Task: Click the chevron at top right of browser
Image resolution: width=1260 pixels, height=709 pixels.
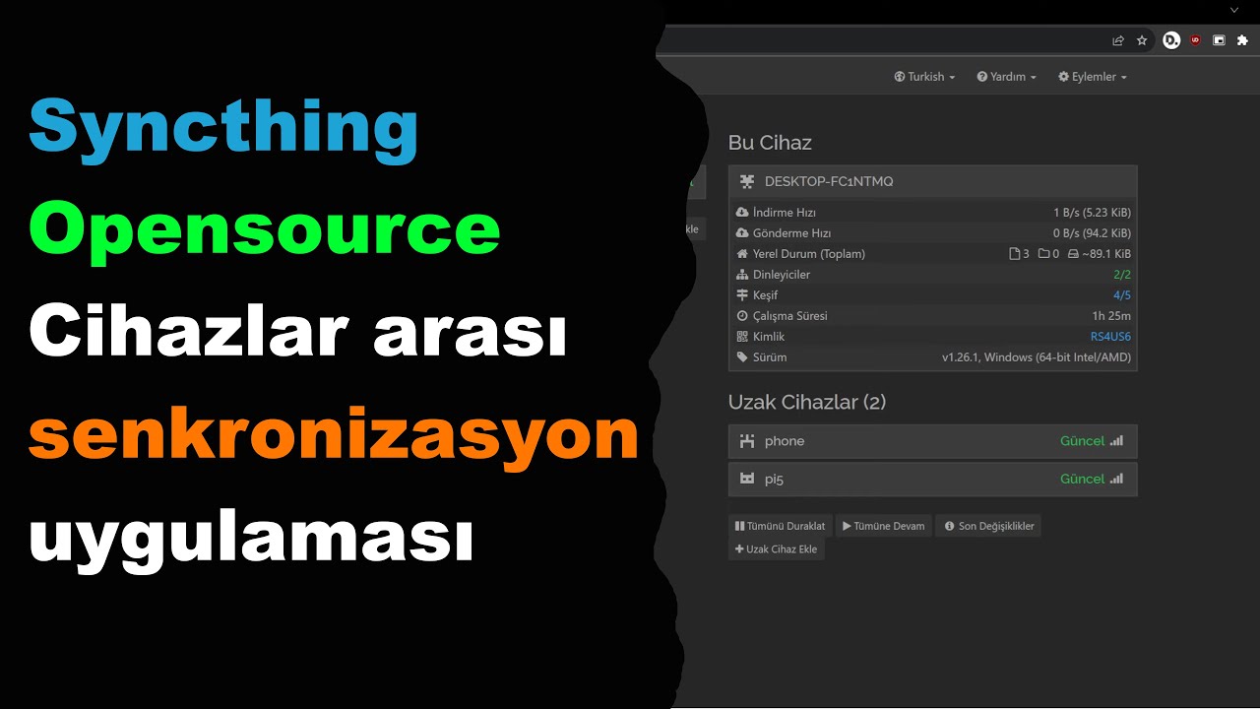Action: [1234, 10]
